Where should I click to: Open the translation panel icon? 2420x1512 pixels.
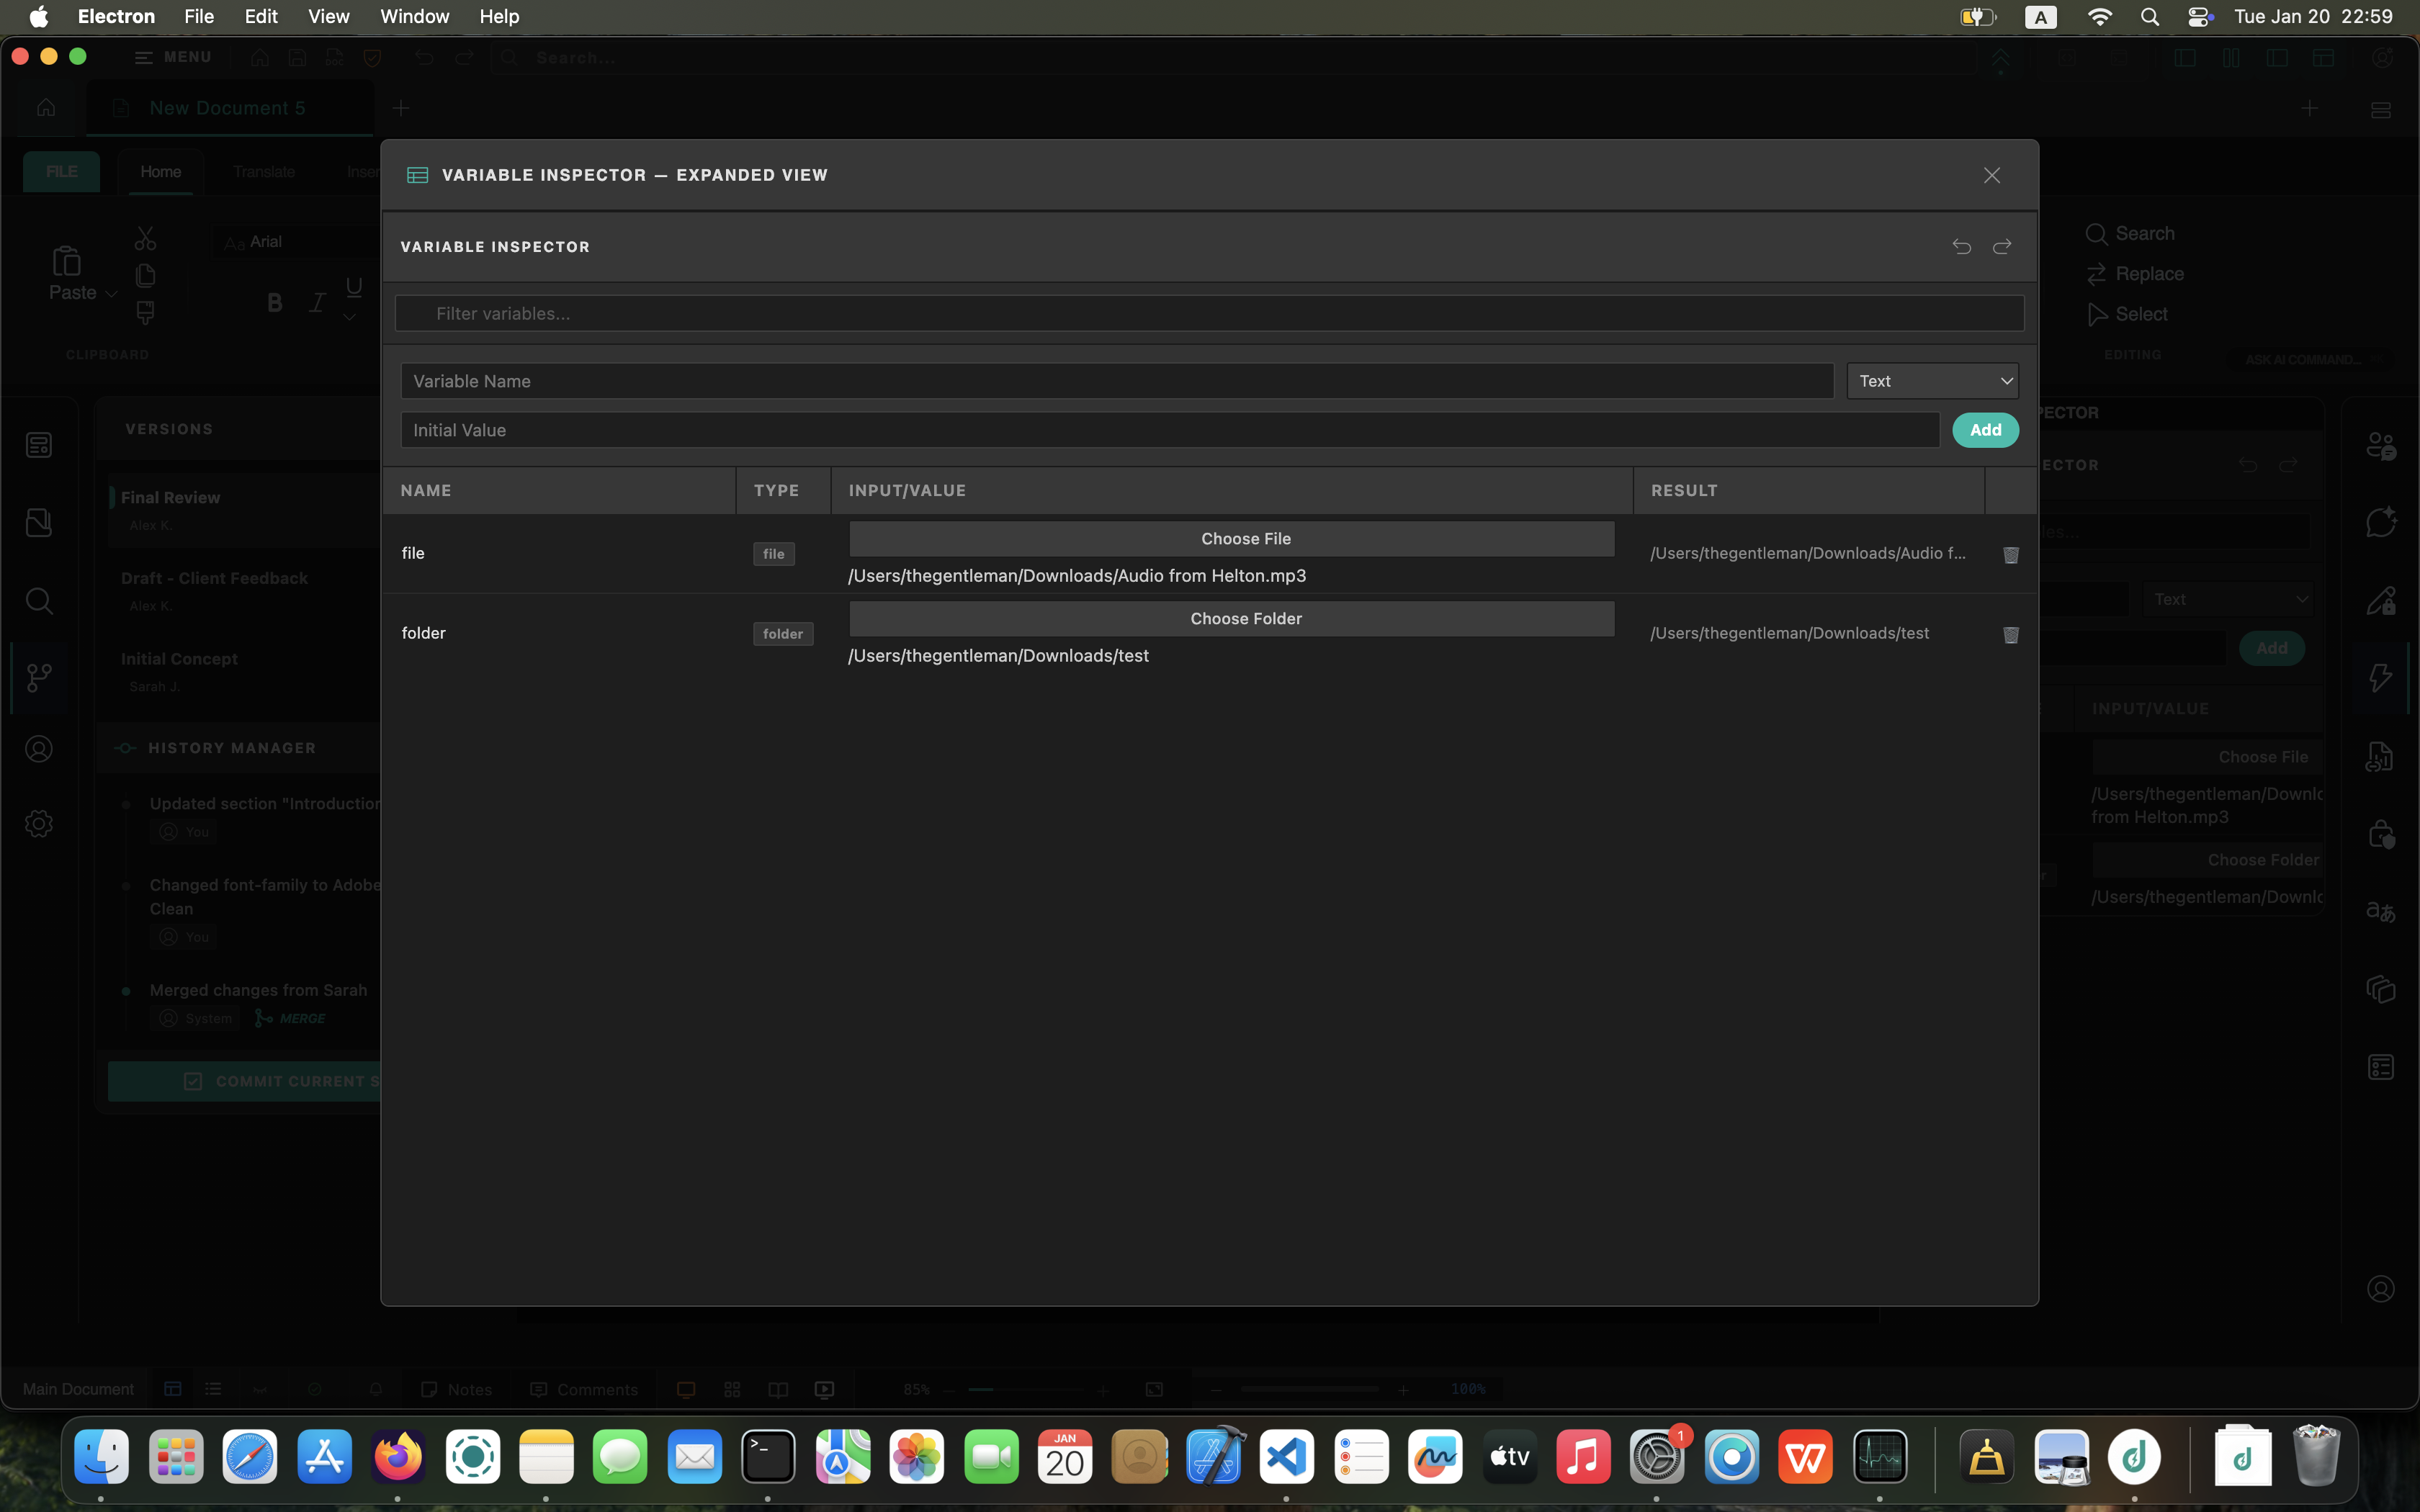[x=2381, y=911]
